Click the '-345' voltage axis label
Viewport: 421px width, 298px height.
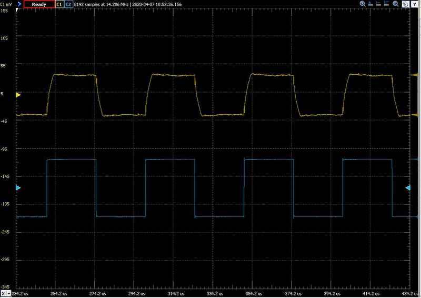tap(5, 287)
